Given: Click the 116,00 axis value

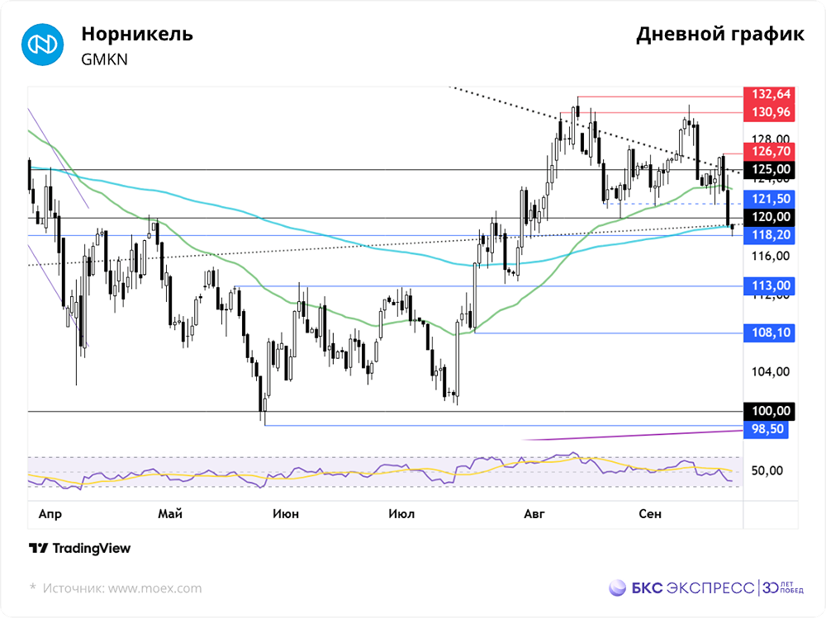Looking at the screenshot, I should click(x=770, y=257).
